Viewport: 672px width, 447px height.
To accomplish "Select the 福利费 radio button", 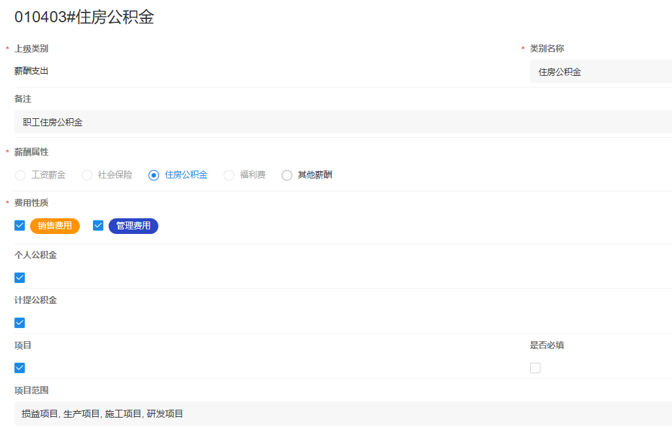I will click(228, 174).
